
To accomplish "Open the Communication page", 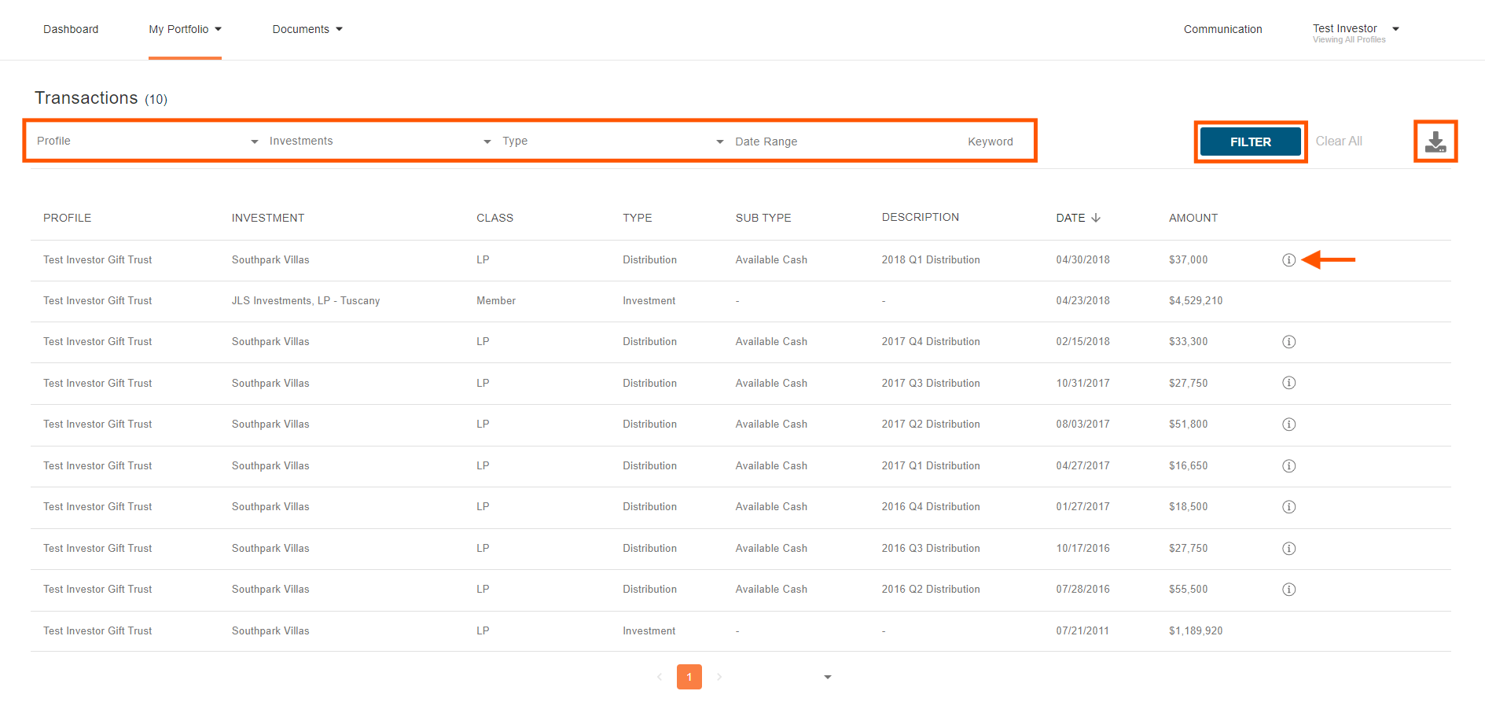I will (x=1222, y=29).
